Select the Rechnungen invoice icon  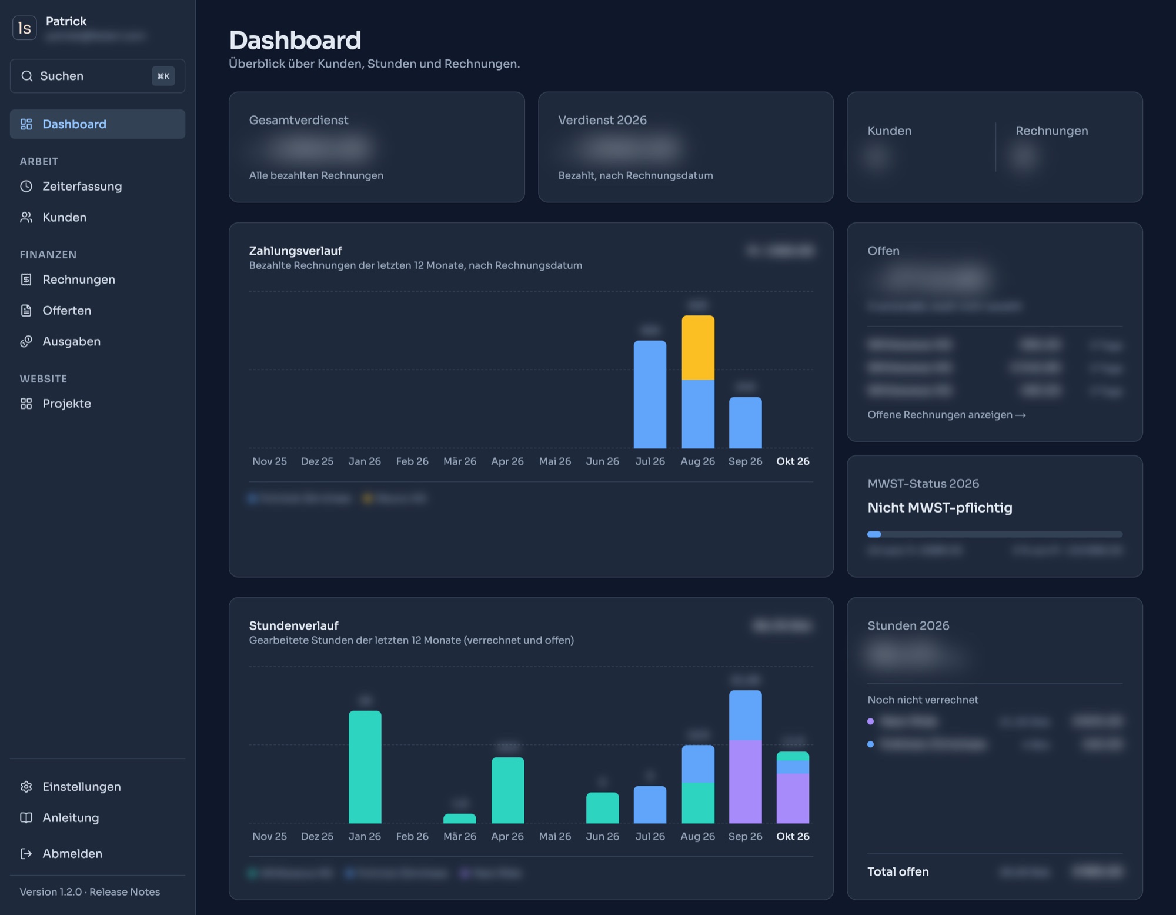tap(26, 280)
